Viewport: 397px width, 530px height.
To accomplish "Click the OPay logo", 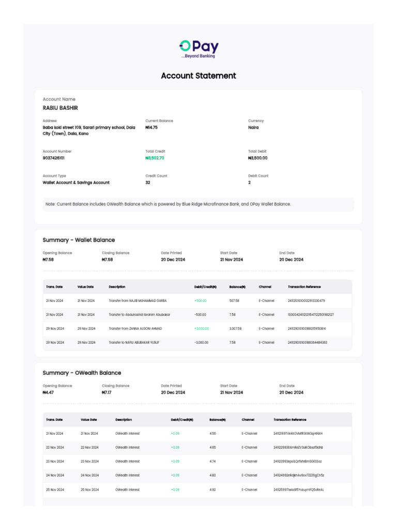I will point(199,49).
